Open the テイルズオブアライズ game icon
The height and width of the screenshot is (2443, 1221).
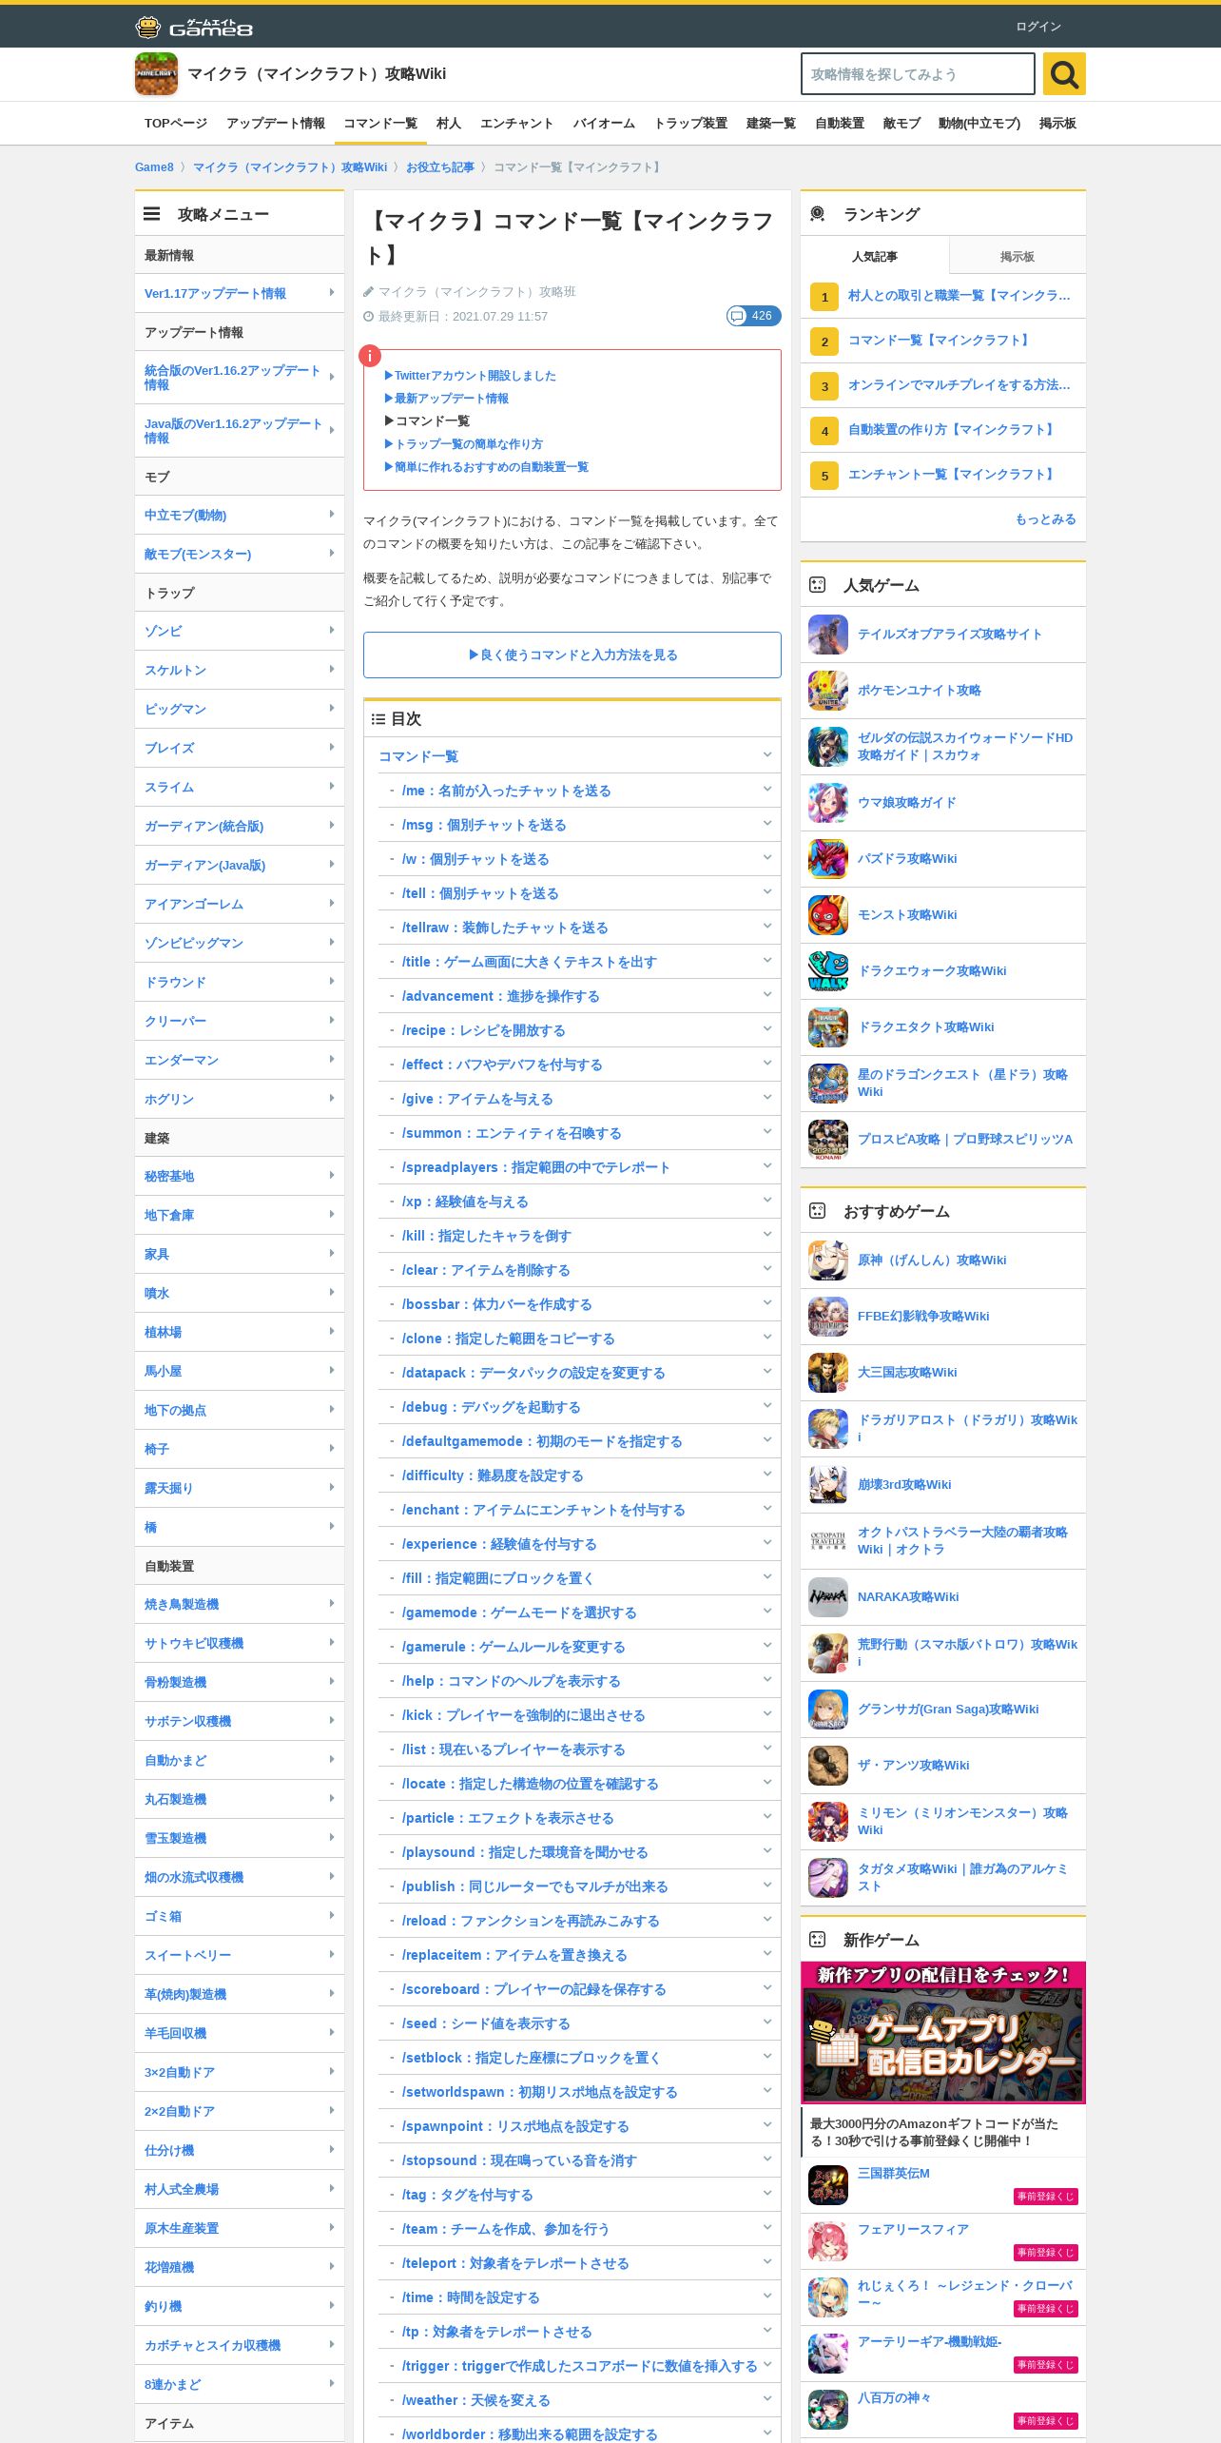point(828,635)
